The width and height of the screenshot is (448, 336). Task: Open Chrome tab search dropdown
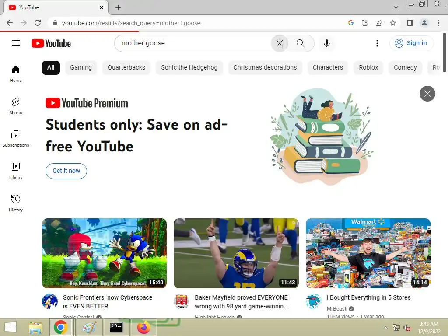click(395, 7)
